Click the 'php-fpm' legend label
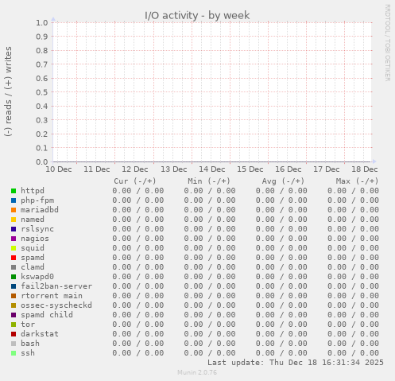Viewport: 395px width, 381px height. [37, 200]
